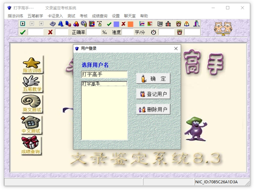Close the 用户登录 dialog

pyautogui.click(x=176, y=48)
